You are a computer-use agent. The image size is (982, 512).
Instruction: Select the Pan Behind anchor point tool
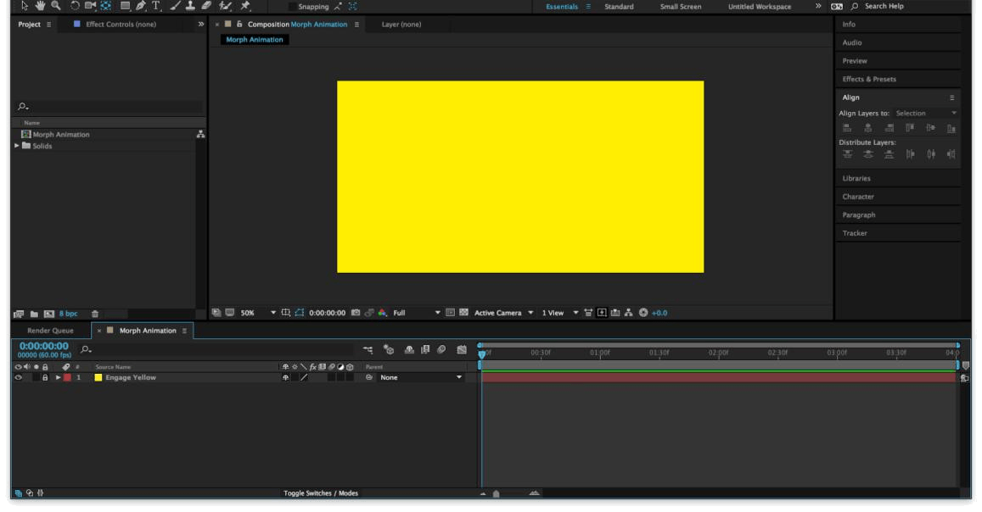[x=106, y=6]
